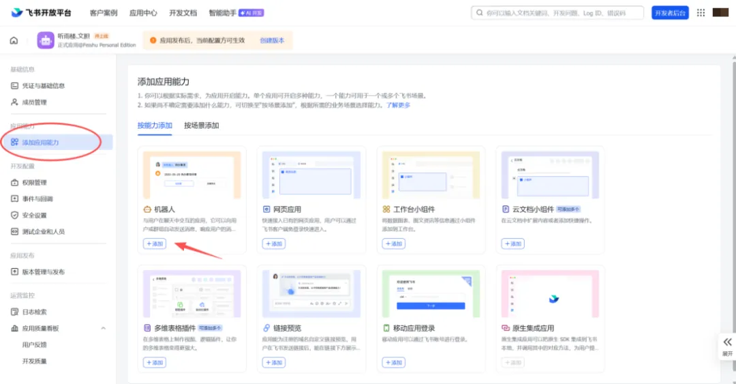Click the 安全设置 shield icon

(14, 216)
